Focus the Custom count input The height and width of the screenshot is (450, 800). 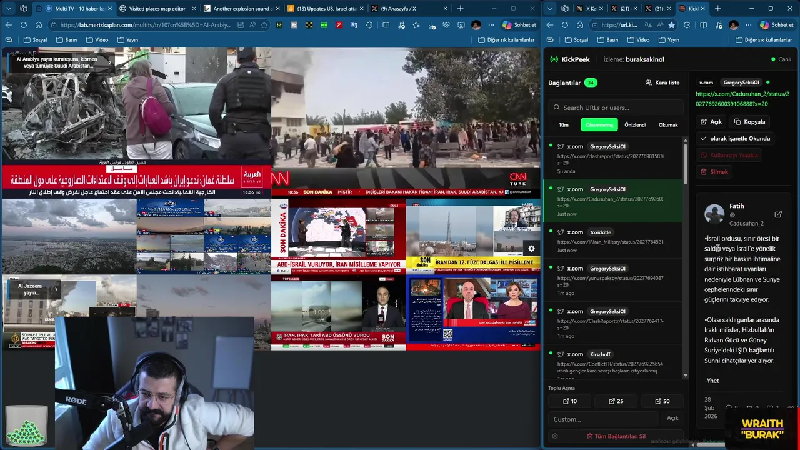tap(603, 419)
